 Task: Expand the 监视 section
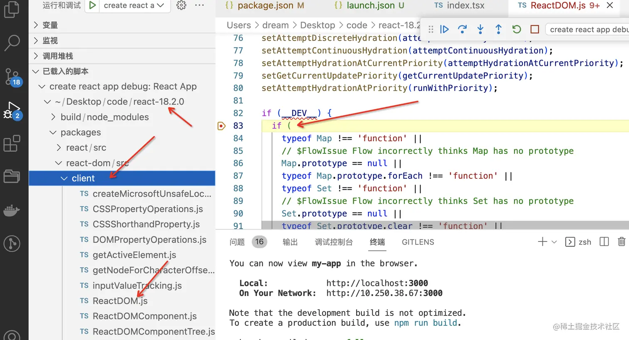(122, 41)
